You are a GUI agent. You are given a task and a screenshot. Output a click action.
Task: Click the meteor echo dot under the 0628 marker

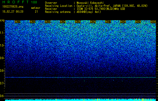[x=122, y=81]
